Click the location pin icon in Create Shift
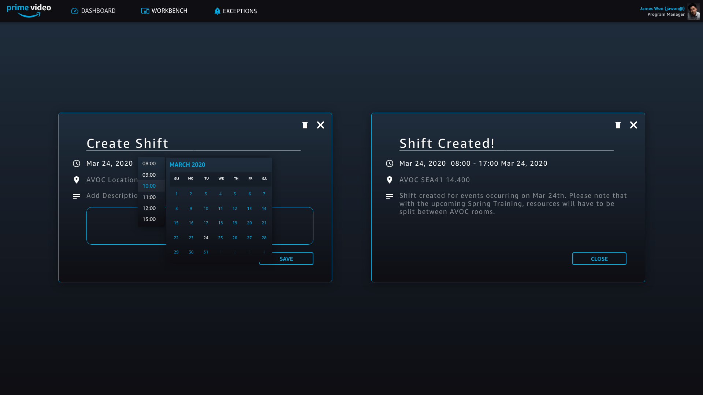This screenshot has height=395, width=703. pyautogui.click(x=77, y=180)
